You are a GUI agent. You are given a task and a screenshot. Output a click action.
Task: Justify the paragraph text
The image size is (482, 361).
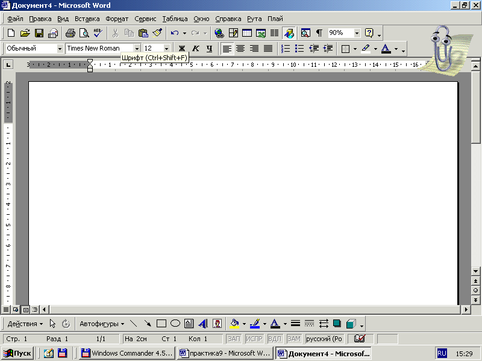point(268,49)
